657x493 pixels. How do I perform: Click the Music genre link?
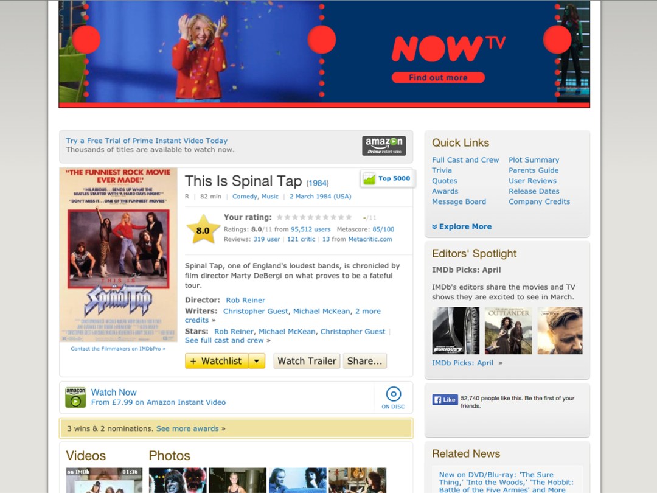270,196
